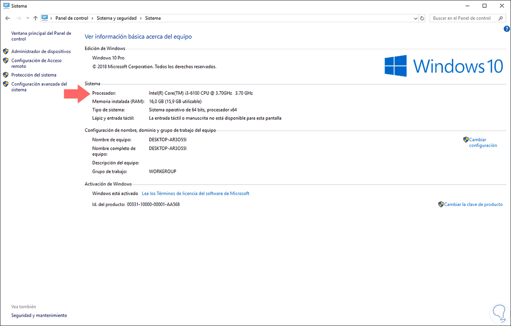This screenshot has width=511, height=326.
Task: Open Configuración de Acceso remoto
Action: [x=36, y=63]
